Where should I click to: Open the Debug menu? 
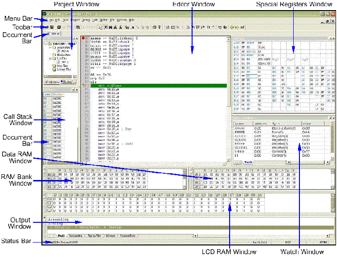pos(86,20)
